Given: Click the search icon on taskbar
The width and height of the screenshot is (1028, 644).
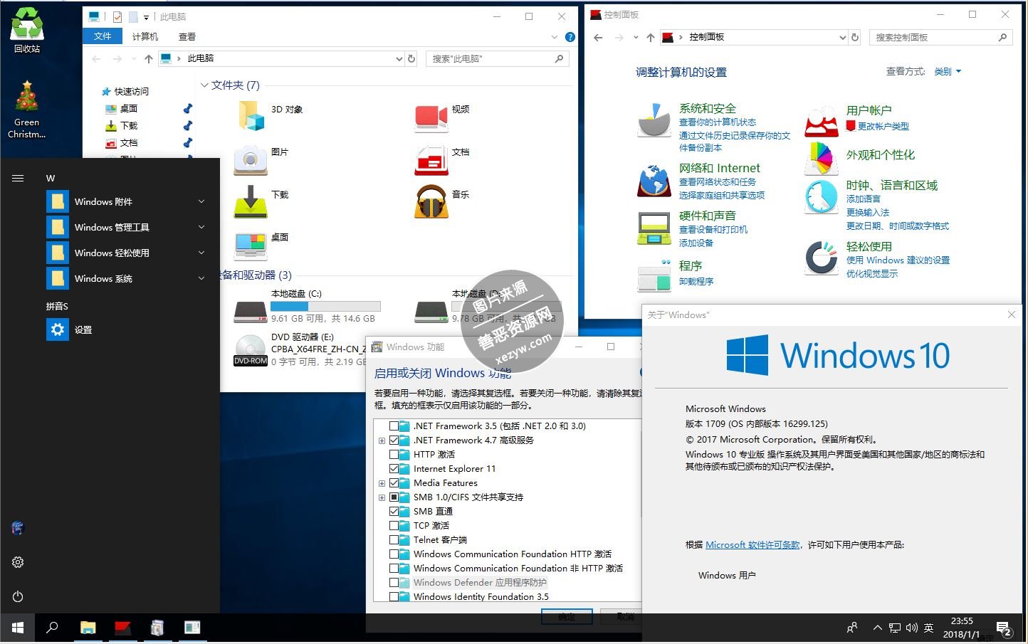Looking at the screenshot, I should point(52,628).
